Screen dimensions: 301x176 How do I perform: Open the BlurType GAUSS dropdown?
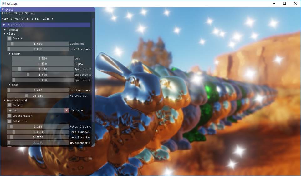point(38,110)
